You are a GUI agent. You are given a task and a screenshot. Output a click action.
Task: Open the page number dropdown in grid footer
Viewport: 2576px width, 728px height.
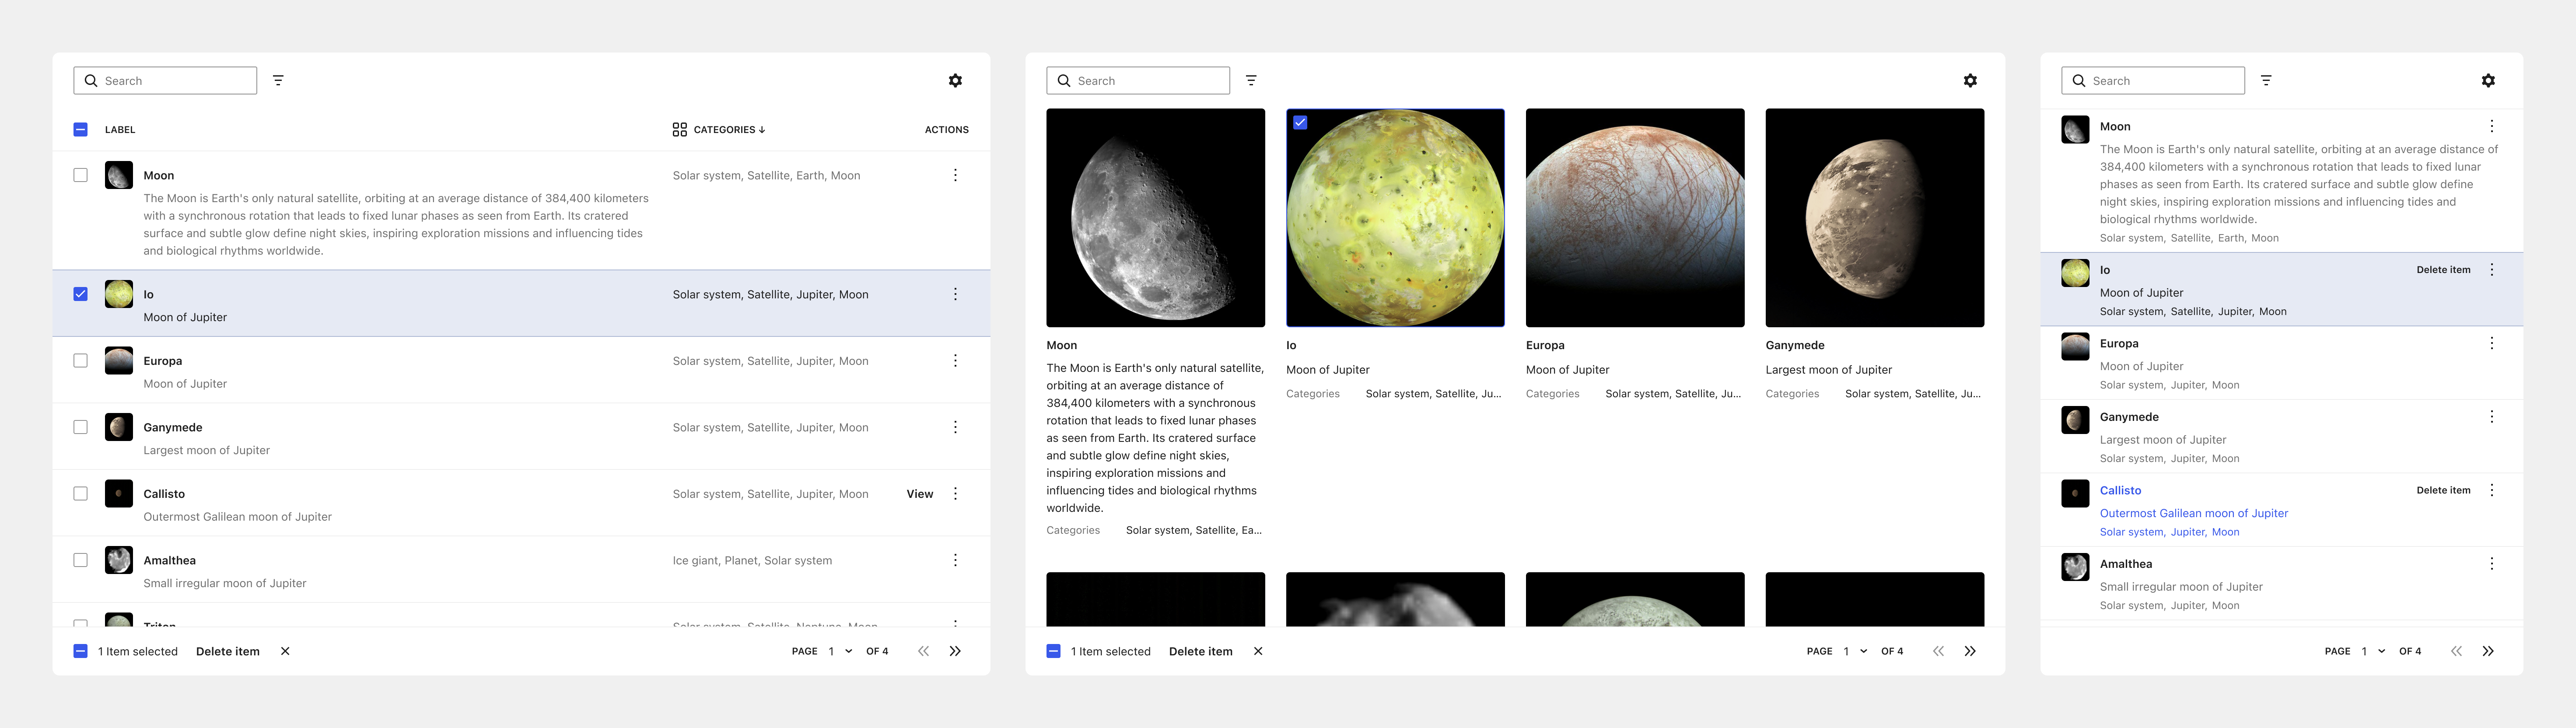[1855, 651]
